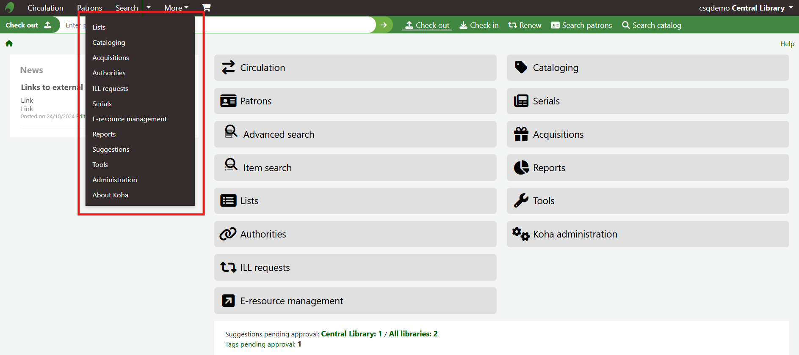Click the Lists icon in main panel
The height and width of the screenshot is (355, 799).
tap(228, 201)
